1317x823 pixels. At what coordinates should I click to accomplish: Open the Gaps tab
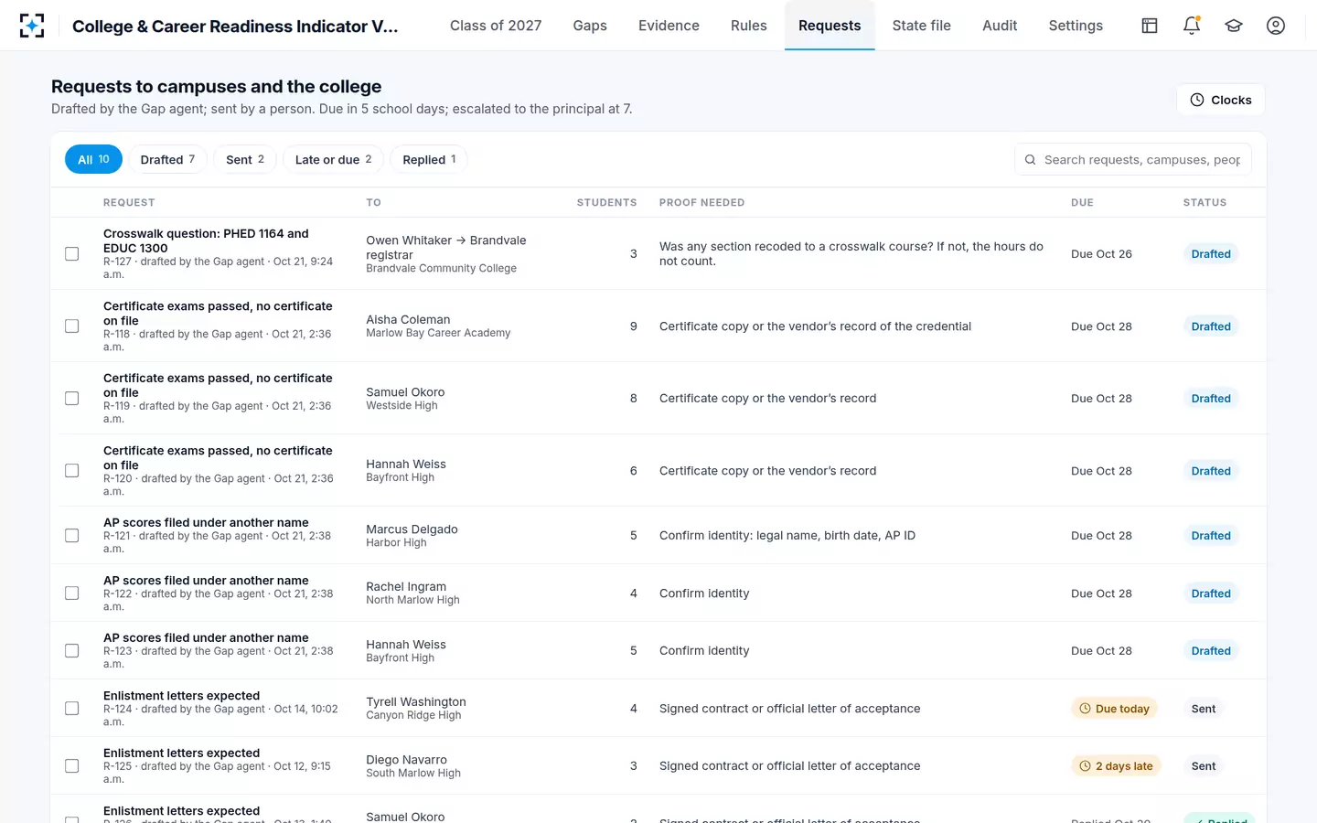click(x=590, y=26)
